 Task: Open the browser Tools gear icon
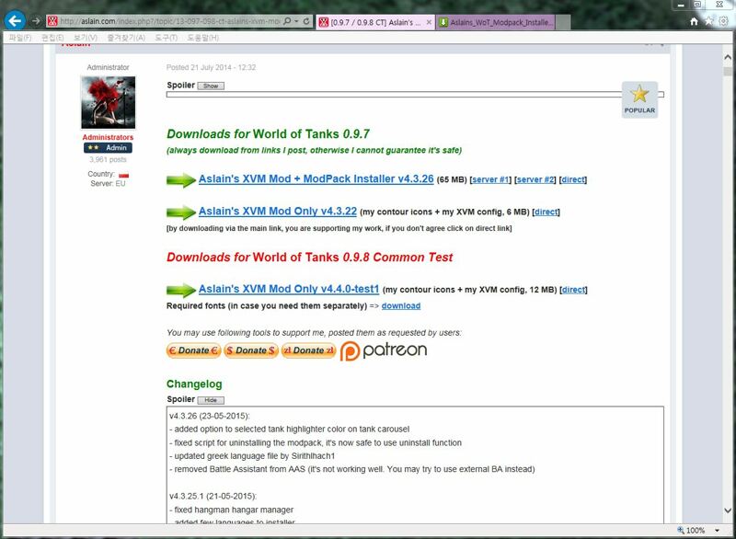click(x=723, y=21)
